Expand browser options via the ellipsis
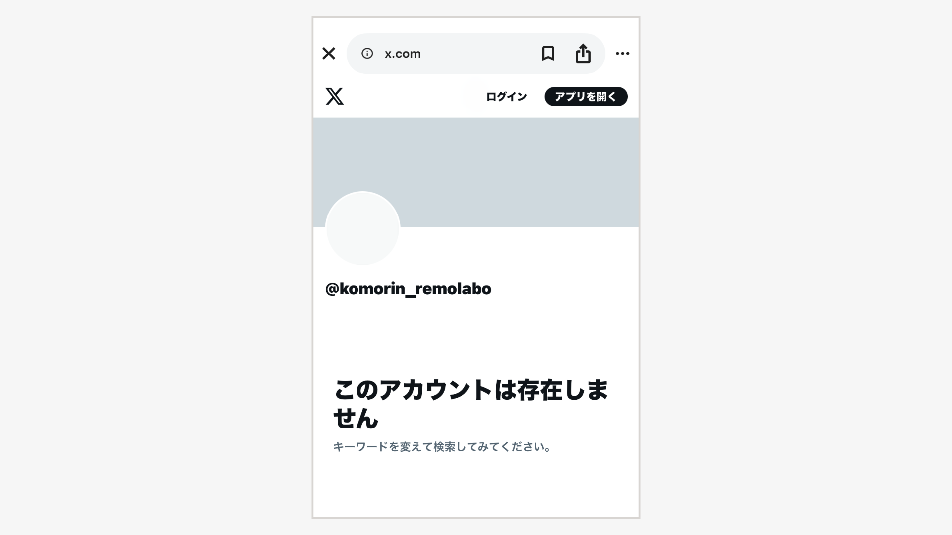The width and height of the screenshot is (952, 535). (622, 53)
